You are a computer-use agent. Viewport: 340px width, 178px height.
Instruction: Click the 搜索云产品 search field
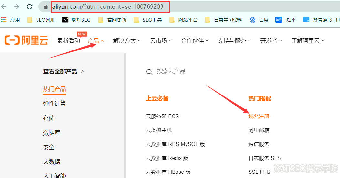(243, 72)
